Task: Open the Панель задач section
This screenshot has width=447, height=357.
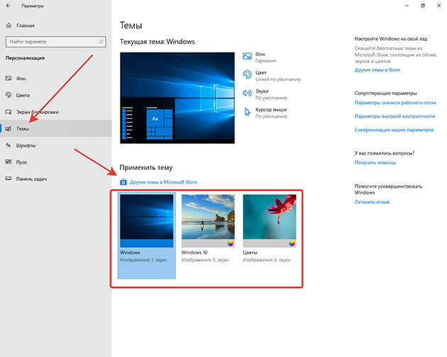Action: (55, 178)
